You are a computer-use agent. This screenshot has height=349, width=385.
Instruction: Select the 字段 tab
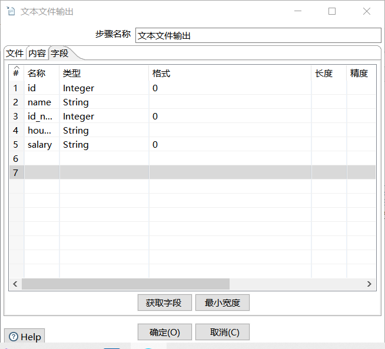coord(59,53)
